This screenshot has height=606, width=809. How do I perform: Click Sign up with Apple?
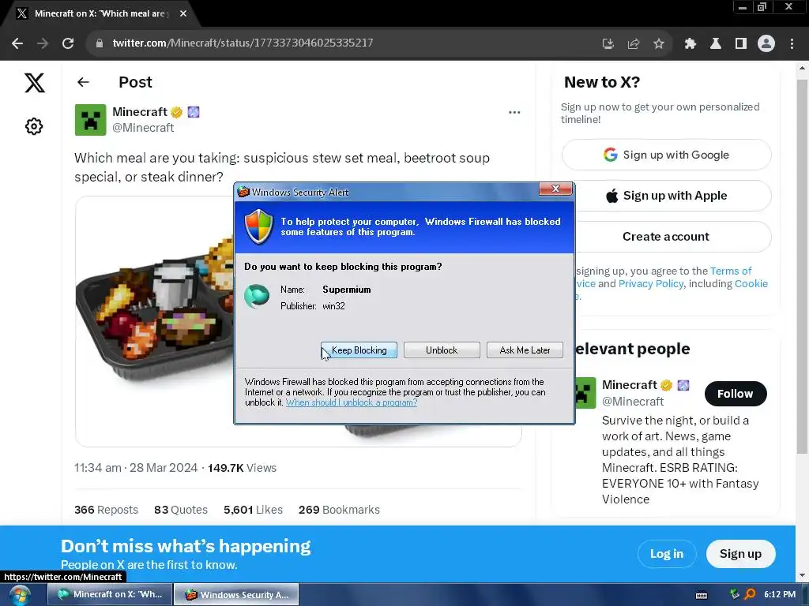tap(666, 196)
